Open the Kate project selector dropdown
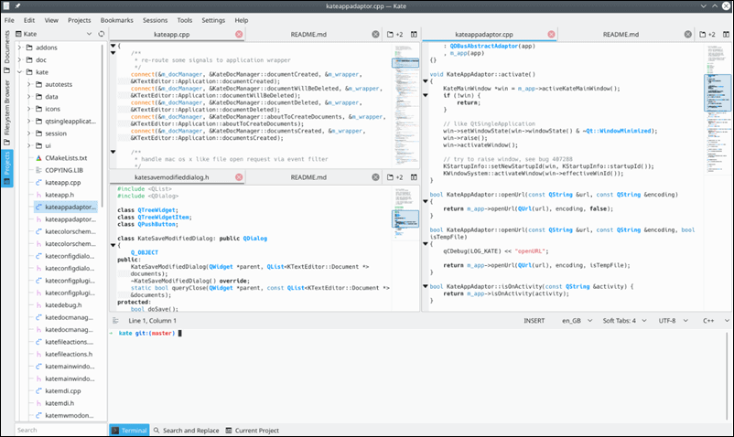 (54, 34)
